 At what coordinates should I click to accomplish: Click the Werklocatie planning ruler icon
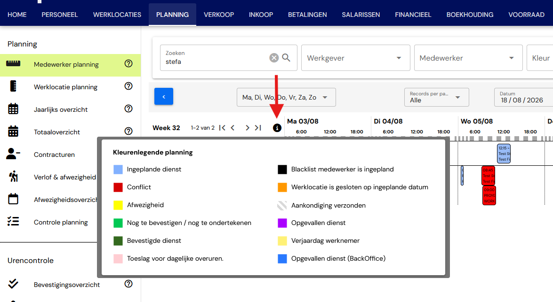coord(13,86)
